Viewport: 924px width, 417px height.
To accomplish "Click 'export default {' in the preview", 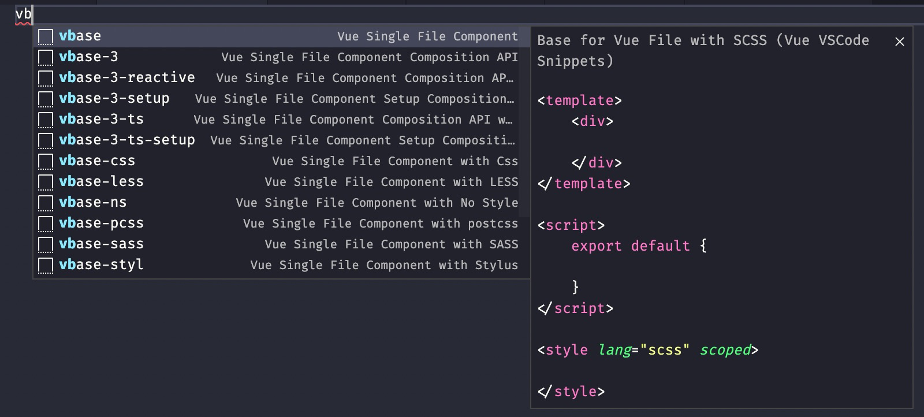I will (x=639, y=246).
